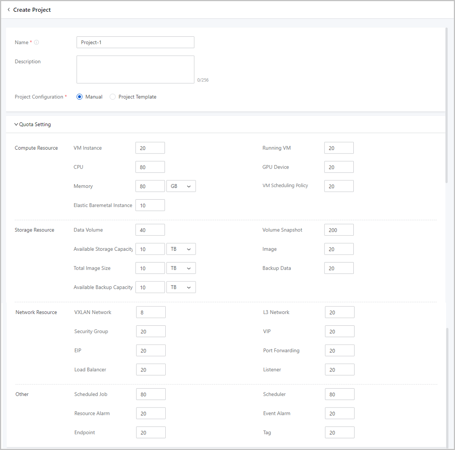The width and height of the screenshot is (455, 450).
Task: Click the back arrow beside Create Project
Action: [9, 10]
